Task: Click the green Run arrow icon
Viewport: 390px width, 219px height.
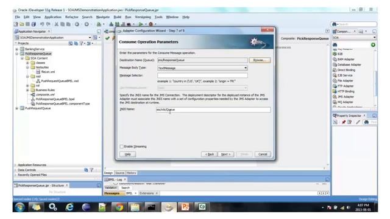Action: tap(141, 24)
